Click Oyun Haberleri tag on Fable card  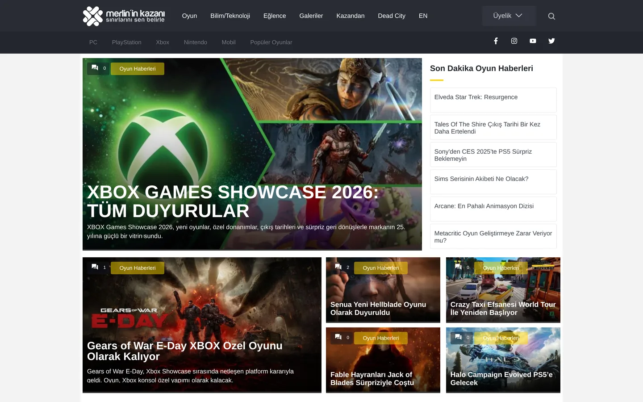coord(381,338)
